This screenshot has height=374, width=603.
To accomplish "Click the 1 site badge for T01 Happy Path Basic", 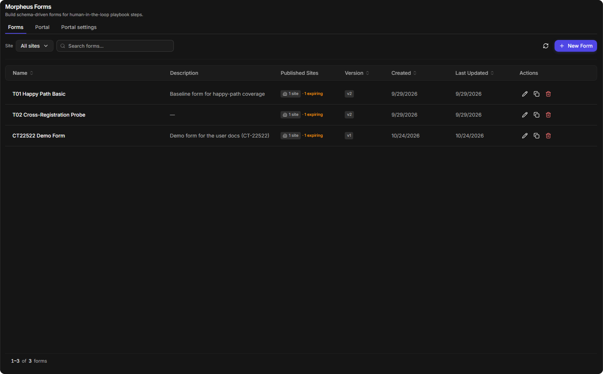I will (290, 94).
